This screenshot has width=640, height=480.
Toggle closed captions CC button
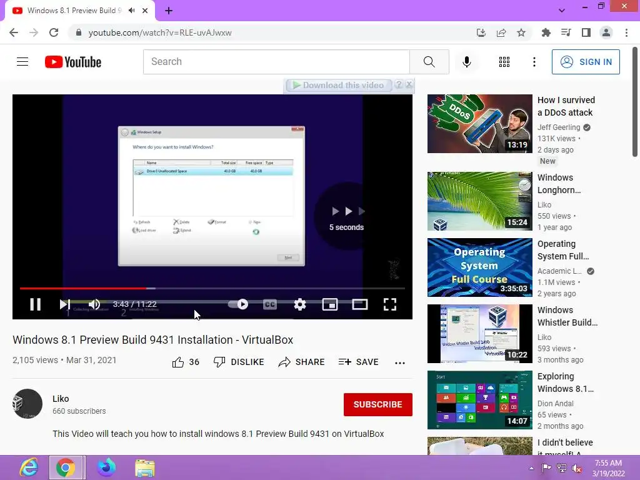click(270, 304)
